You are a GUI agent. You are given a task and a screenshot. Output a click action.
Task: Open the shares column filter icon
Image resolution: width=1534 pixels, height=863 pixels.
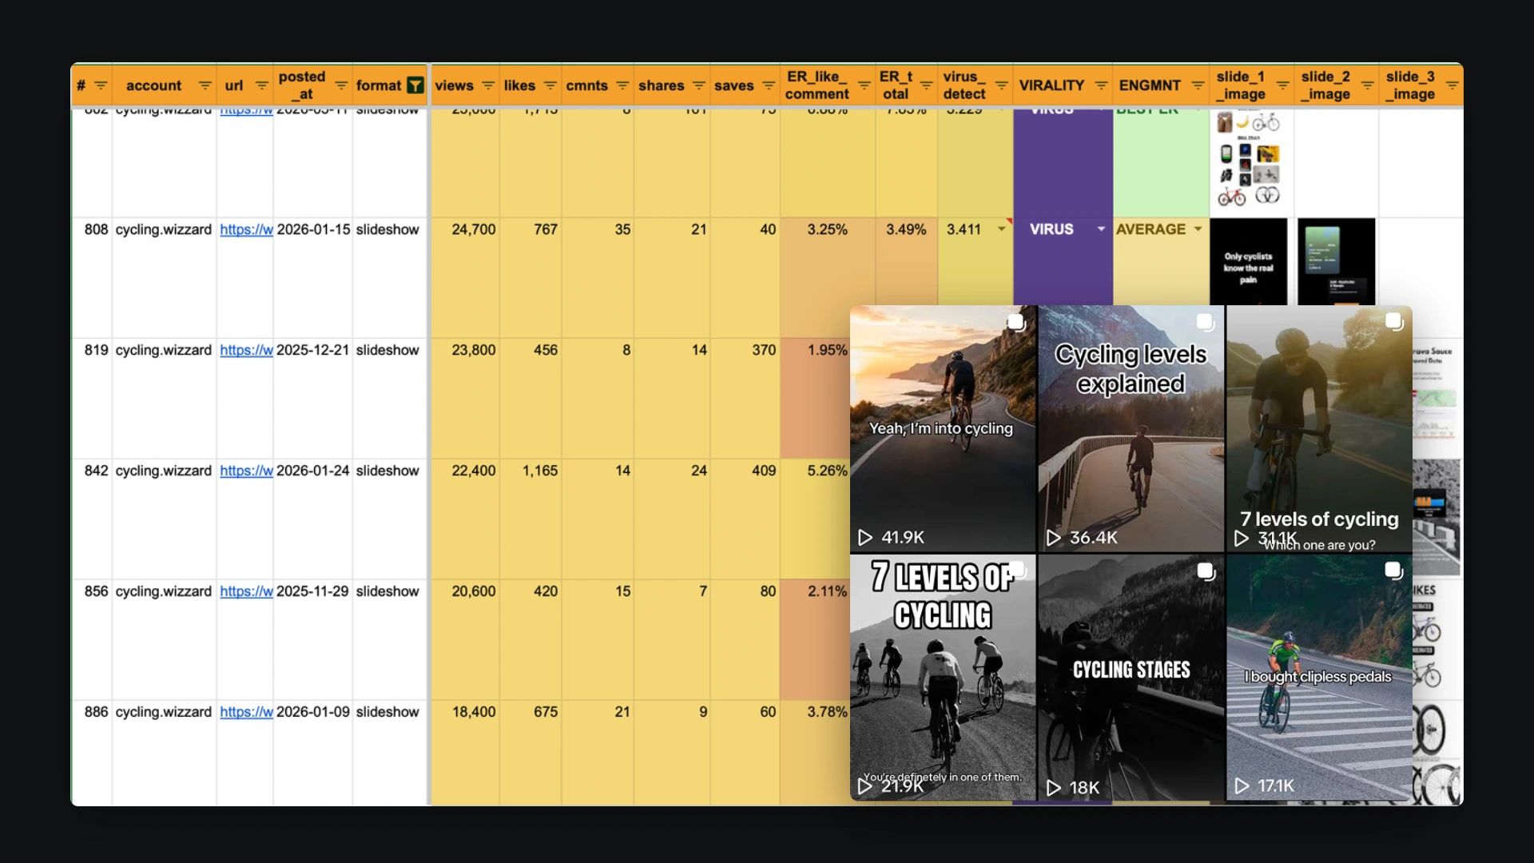tap(699, 86)
